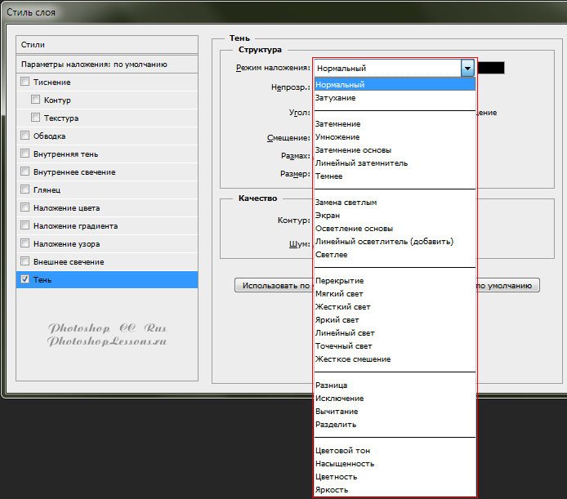
Task: Click the Использовать по умолчанию button
Action: (x=273, y=285)
